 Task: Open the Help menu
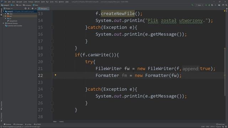[67, 2]
